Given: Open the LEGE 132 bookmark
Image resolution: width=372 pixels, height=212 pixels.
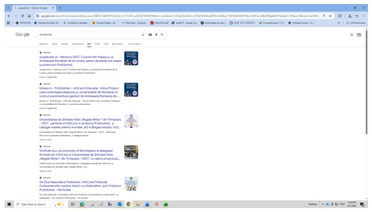Looking at the screenshot, I should coord(242,23).
